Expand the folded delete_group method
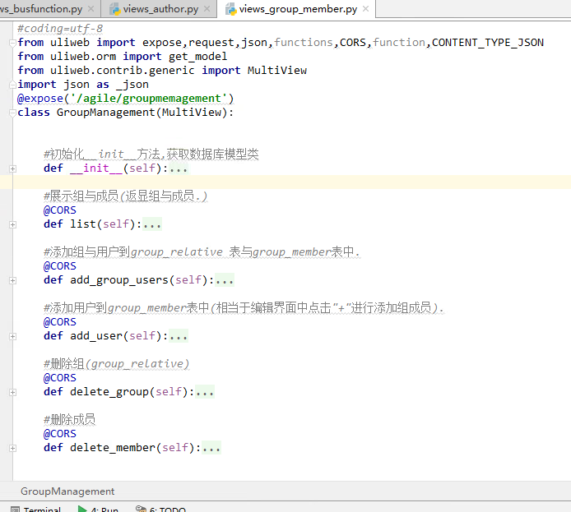571x512 pixels. pyautogui.click(x=12, y=392)
